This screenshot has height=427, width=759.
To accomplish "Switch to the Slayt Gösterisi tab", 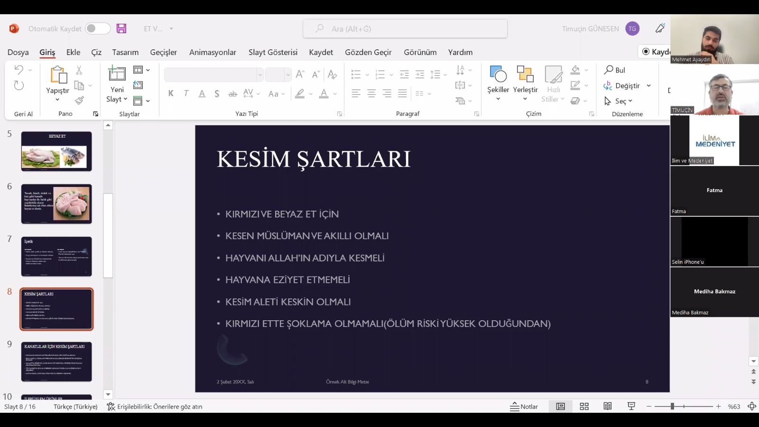I will [273, 52].
